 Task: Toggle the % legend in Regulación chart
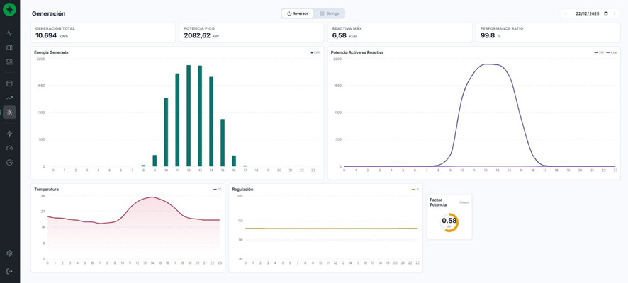pyautogui.click(x=415, y=190)
